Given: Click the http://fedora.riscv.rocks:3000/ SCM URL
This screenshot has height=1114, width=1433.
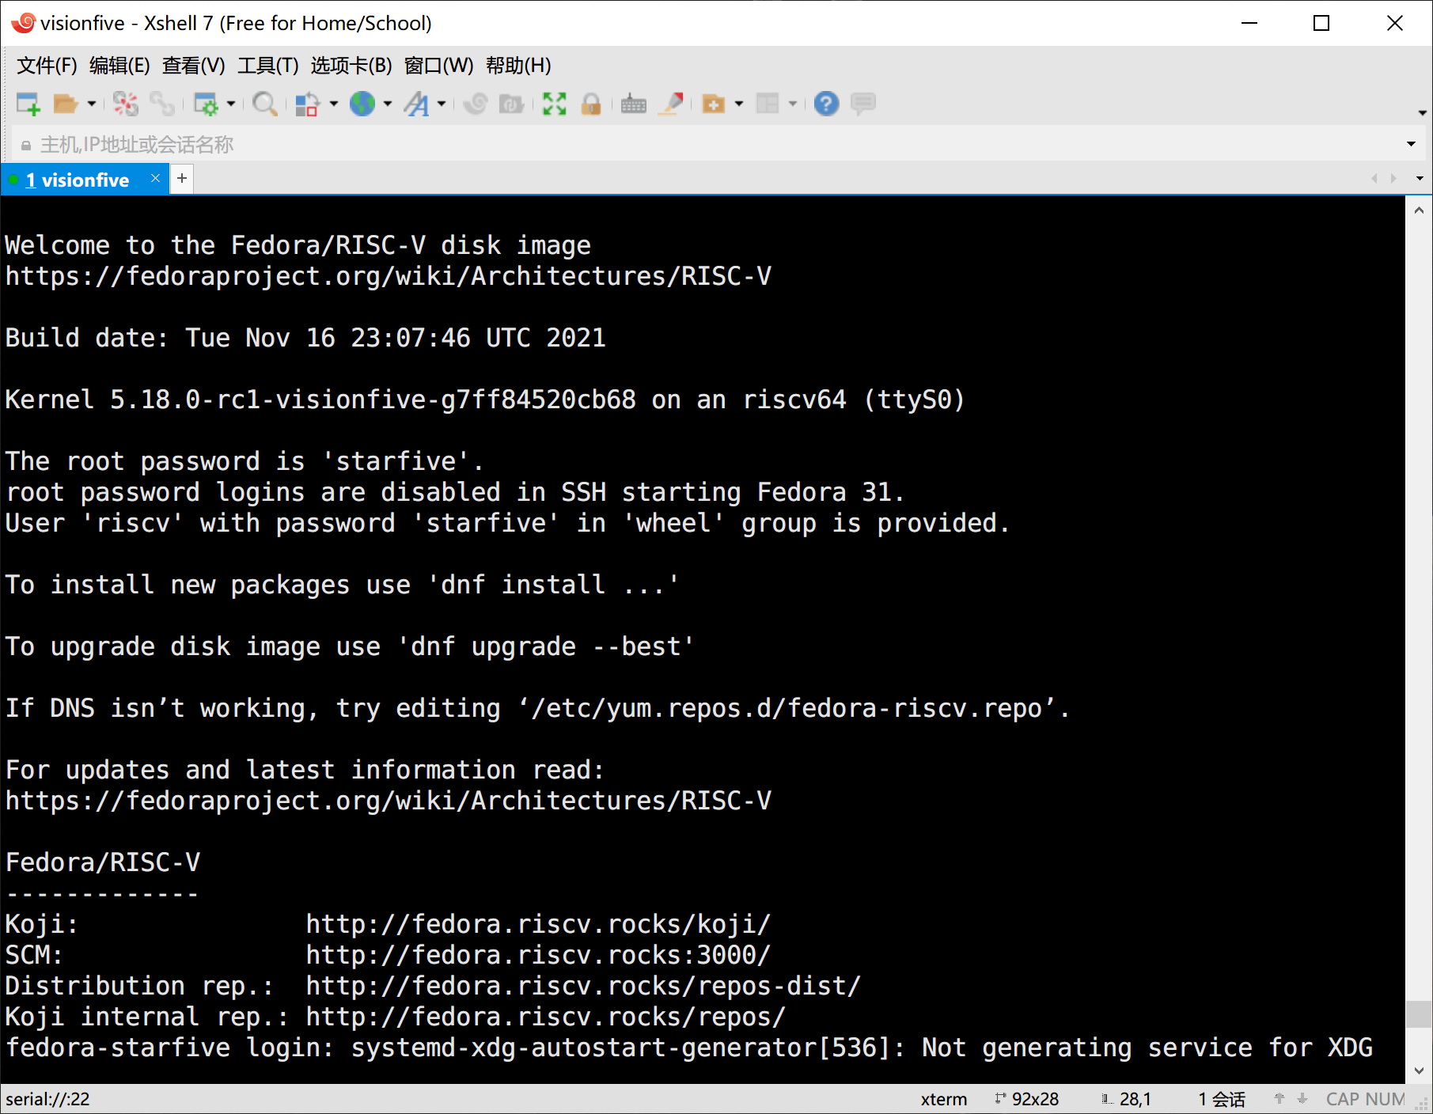Looking at the screenshot, I should click(x=538, y=955).
